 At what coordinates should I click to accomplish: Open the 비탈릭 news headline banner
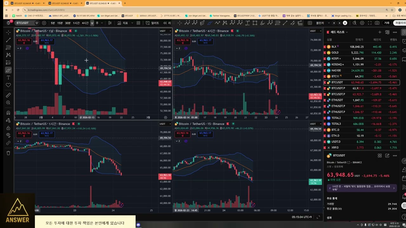[362, 188]
